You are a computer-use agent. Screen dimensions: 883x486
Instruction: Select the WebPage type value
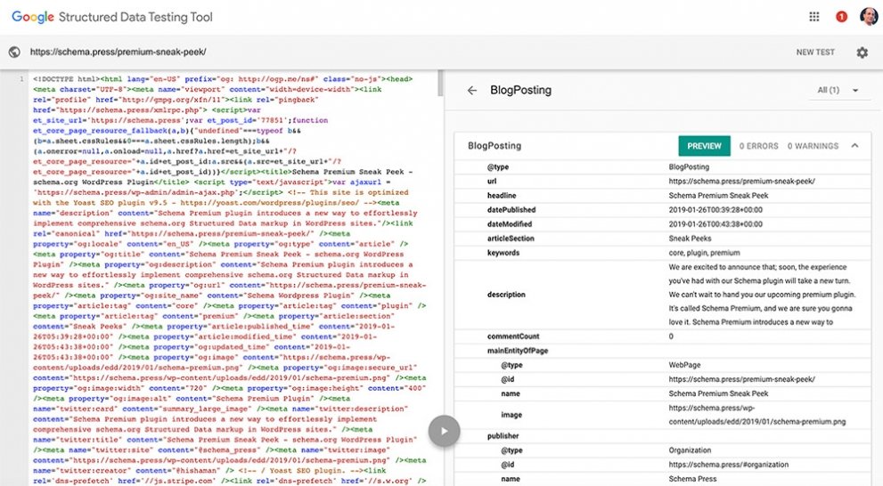(x=684, y=365)
